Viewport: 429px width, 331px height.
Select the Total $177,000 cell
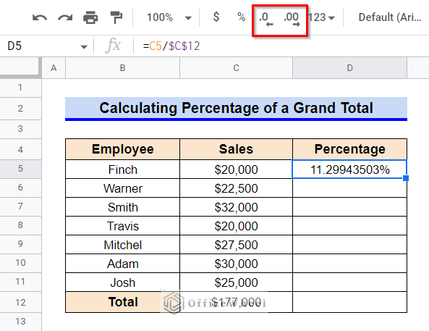point(236,302)
